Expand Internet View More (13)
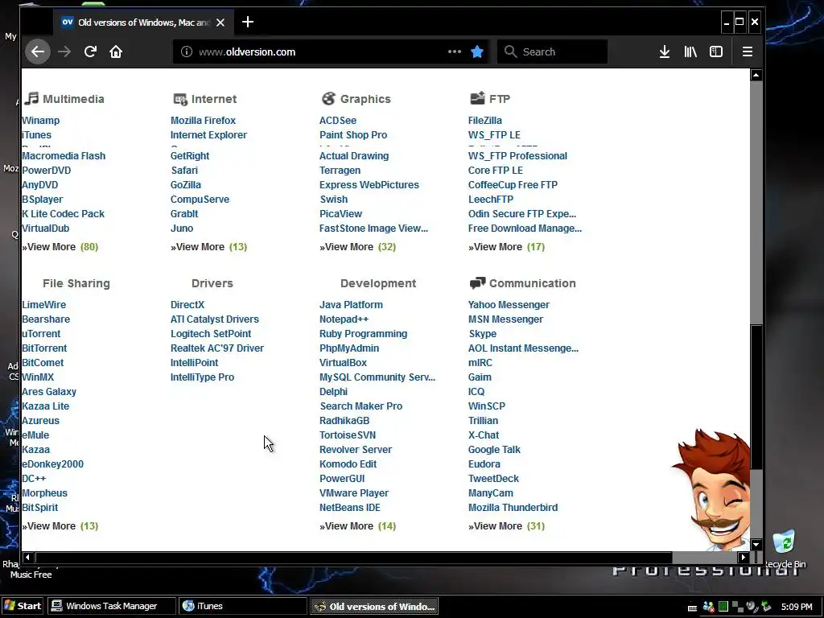Viewport: 824px width, 618px height. point(208,247)
